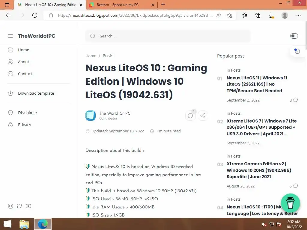Click the share icon beside the comments
The width and height of the screenshot is (307, 230).
coord(203,116)
